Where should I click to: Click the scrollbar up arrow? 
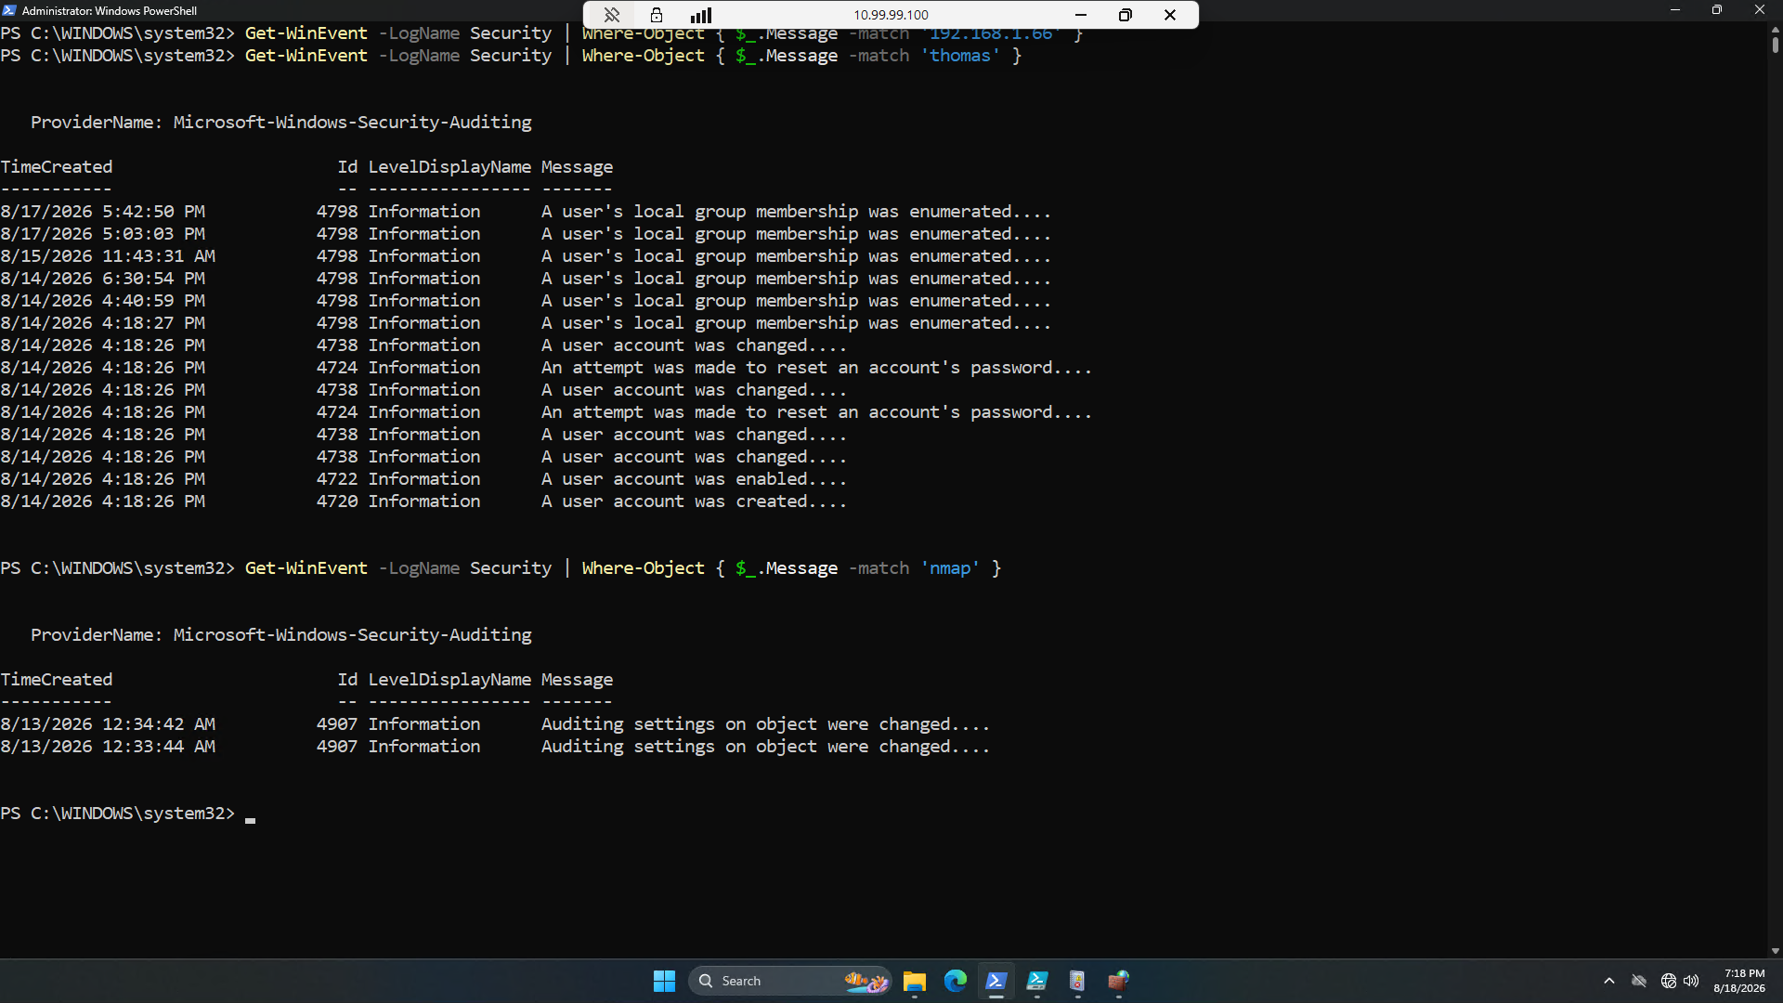tap(1775, 29)
